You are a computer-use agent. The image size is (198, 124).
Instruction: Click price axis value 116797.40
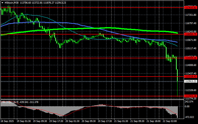point(191,23)
